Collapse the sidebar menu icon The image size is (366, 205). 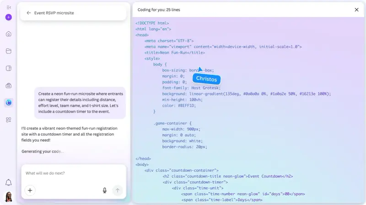coord(9,7)
